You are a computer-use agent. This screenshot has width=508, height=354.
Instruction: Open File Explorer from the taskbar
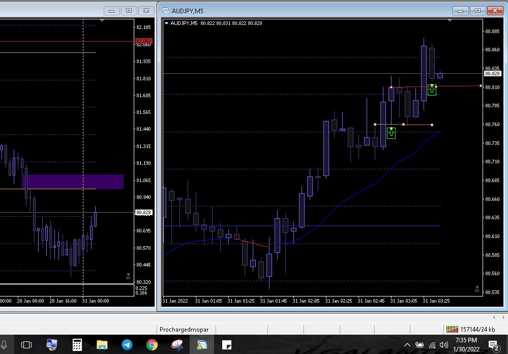pyautogui.click(x=102, y=345)
